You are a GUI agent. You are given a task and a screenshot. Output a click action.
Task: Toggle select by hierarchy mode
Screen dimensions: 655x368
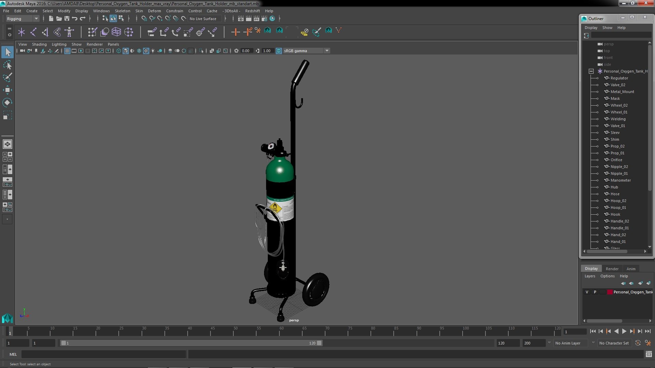point(105,19)
